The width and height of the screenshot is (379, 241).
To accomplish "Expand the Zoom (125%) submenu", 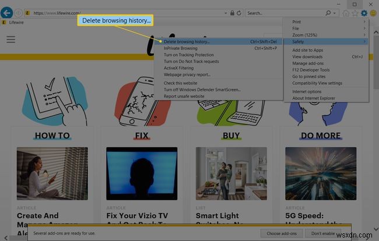I will point(327,35).
